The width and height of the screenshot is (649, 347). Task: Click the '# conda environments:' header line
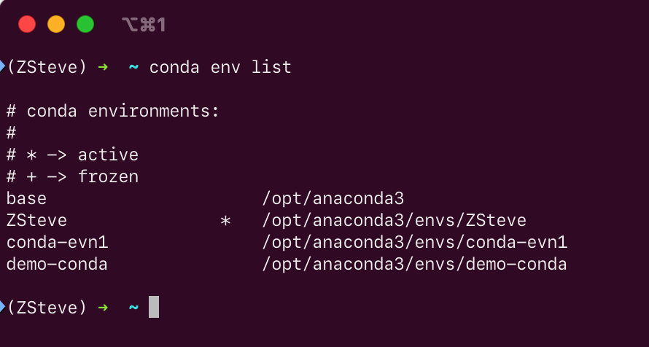112,112
